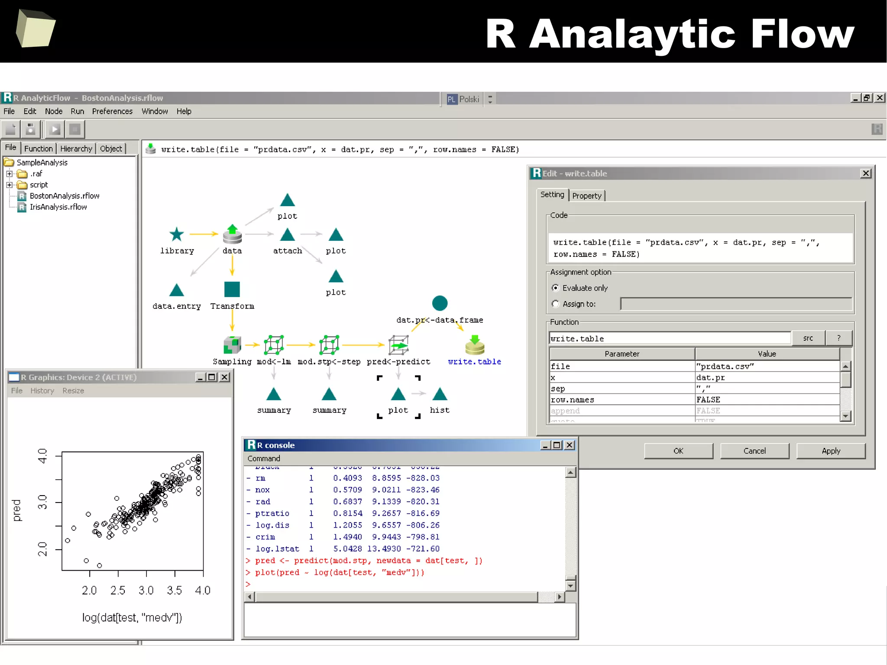Click Cancel in Edit write.table dialog
This screenshot has width=887, height=665.
pyautogui.click(x=754, y=451)
